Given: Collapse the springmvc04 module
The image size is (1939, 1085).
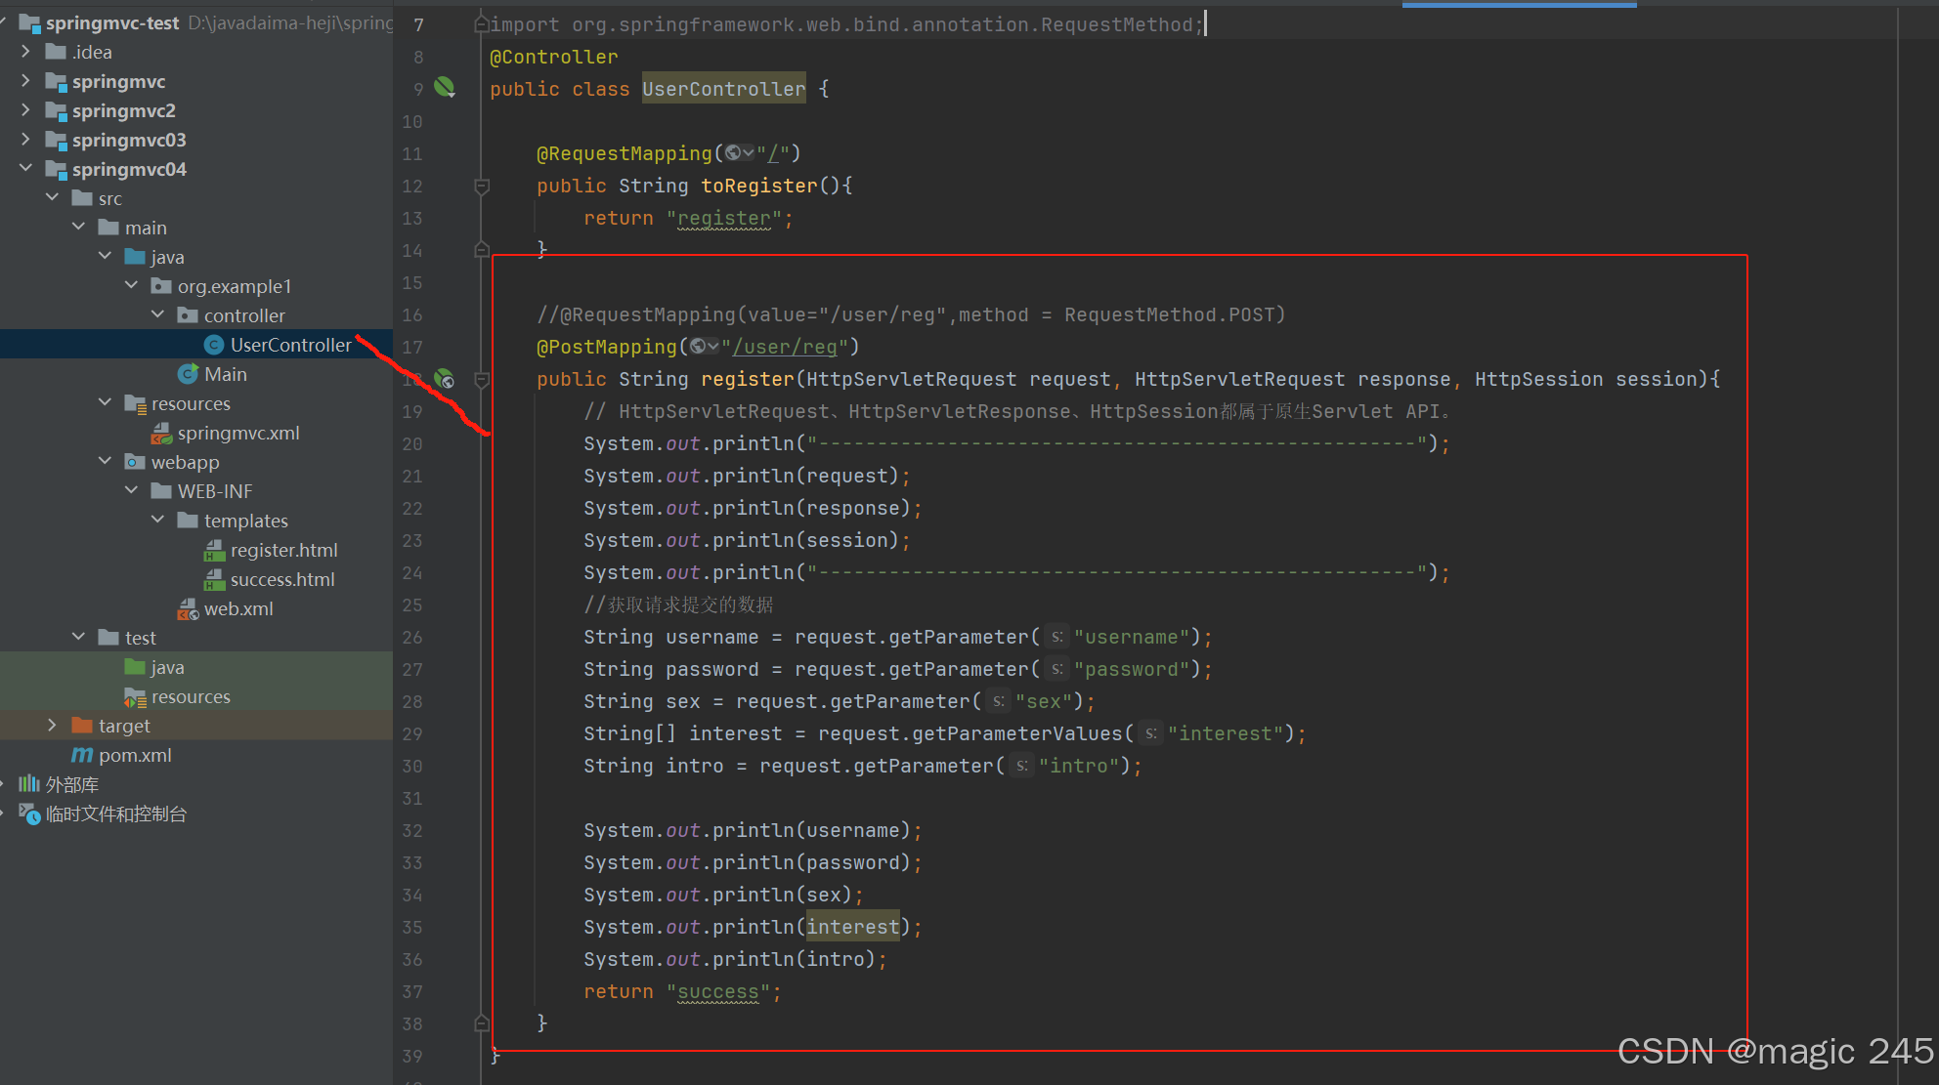Looking at the screenshot, I should click(x=25, y=169).
